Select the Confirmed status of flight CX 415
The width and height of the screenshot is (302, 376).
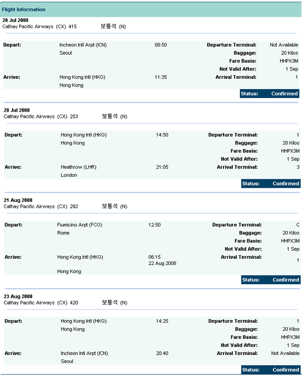(284, 94)
